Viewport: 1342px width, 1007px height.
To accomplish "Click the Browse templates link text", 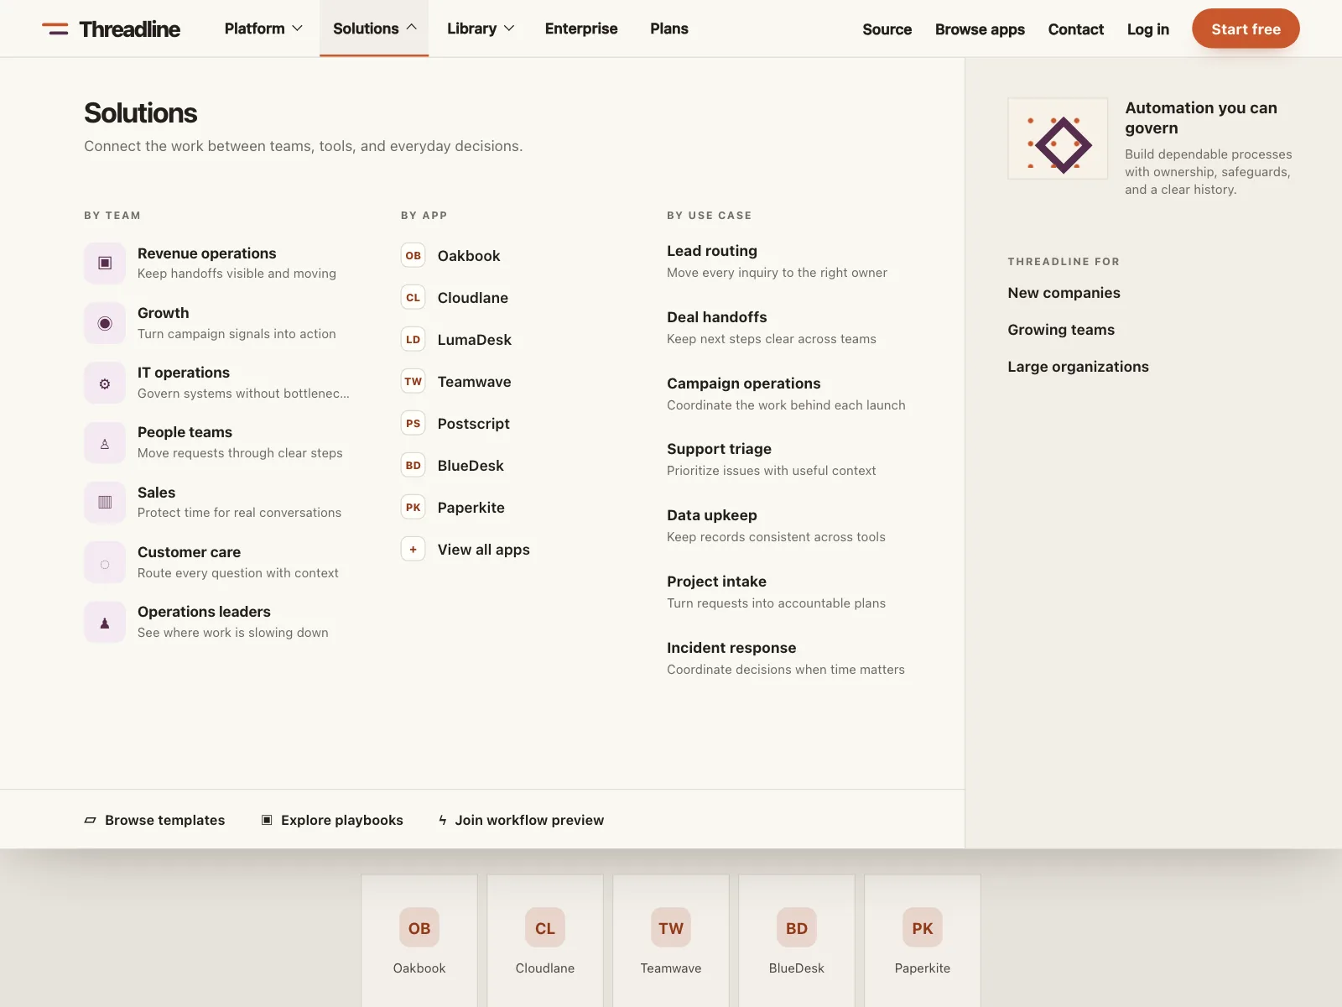I will (x=165, y=820).
